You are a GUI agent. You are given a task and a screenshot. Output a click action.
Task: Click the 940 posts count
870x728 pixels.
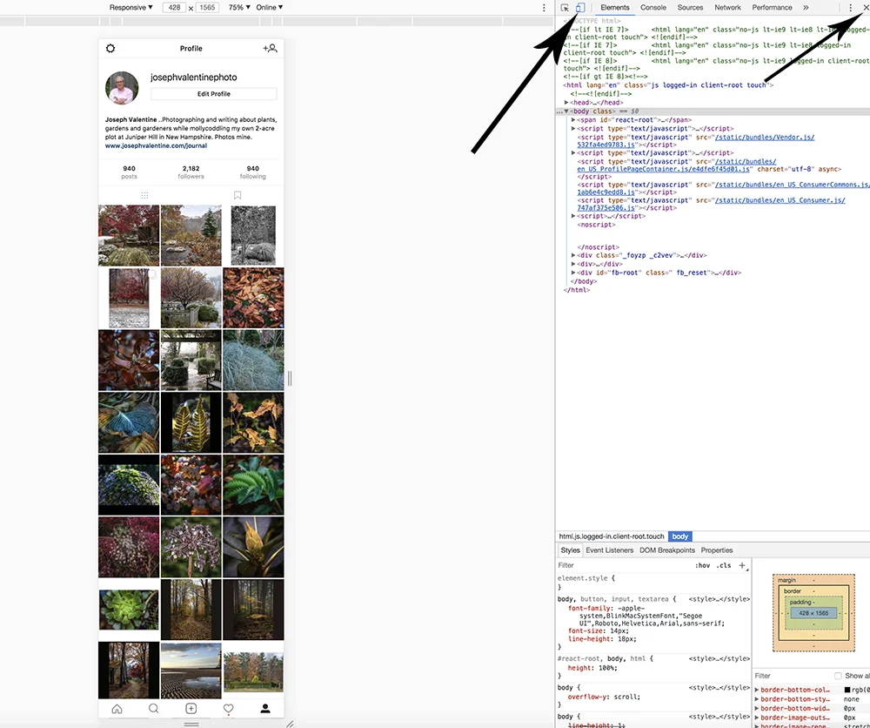point(130,172)
